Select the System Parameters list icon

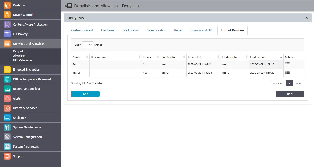point(7,146)
